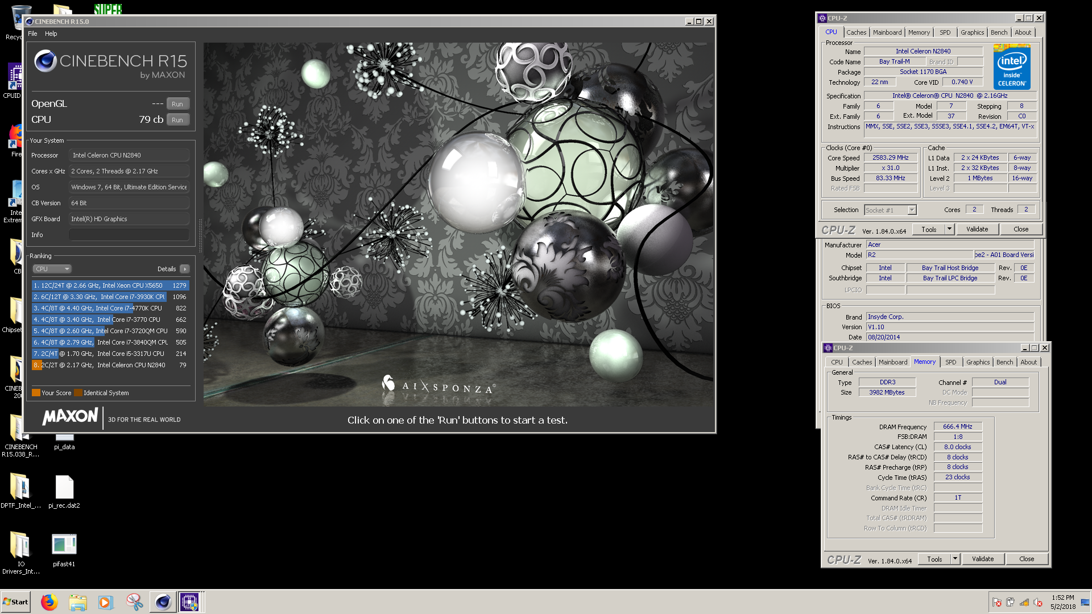Switch to Graphics tab in upper CPU-Z
The image size is (1092, 614).
[972, 32]
